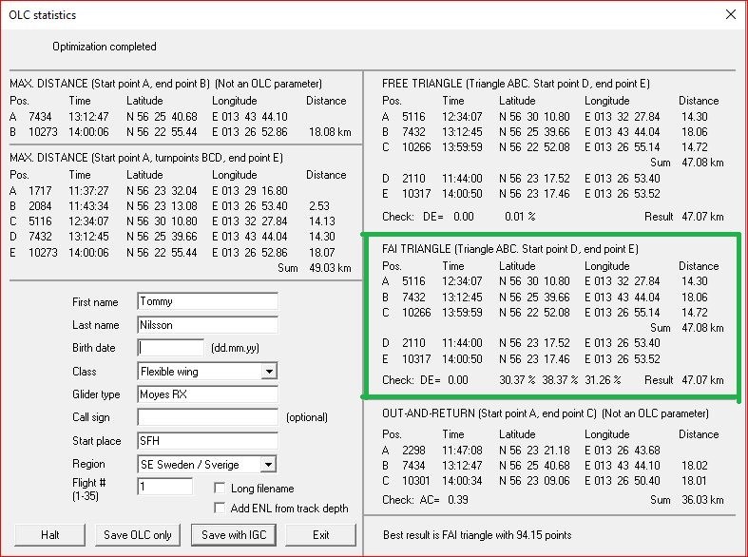Viewport: 748px width, 557px height.
Task: Click Save with IGC button
Action: tap(234, 534)
